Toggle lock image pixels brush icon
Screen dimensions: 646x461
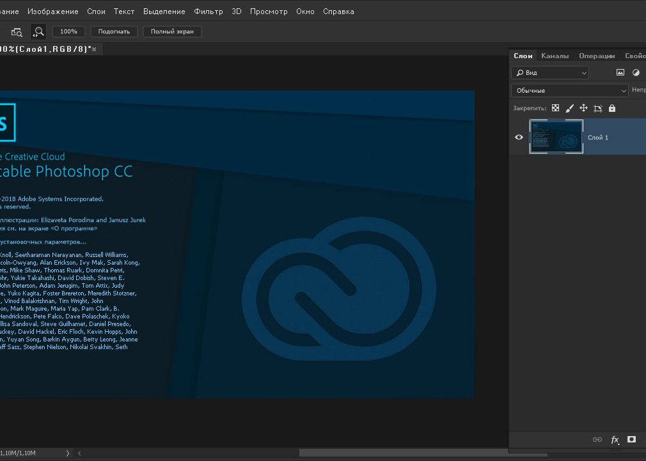pos(569,109)
